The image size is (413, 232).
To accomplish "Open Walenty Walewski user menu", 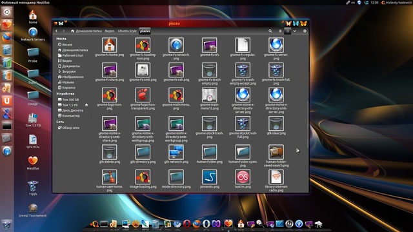I will tap(396, 3).
